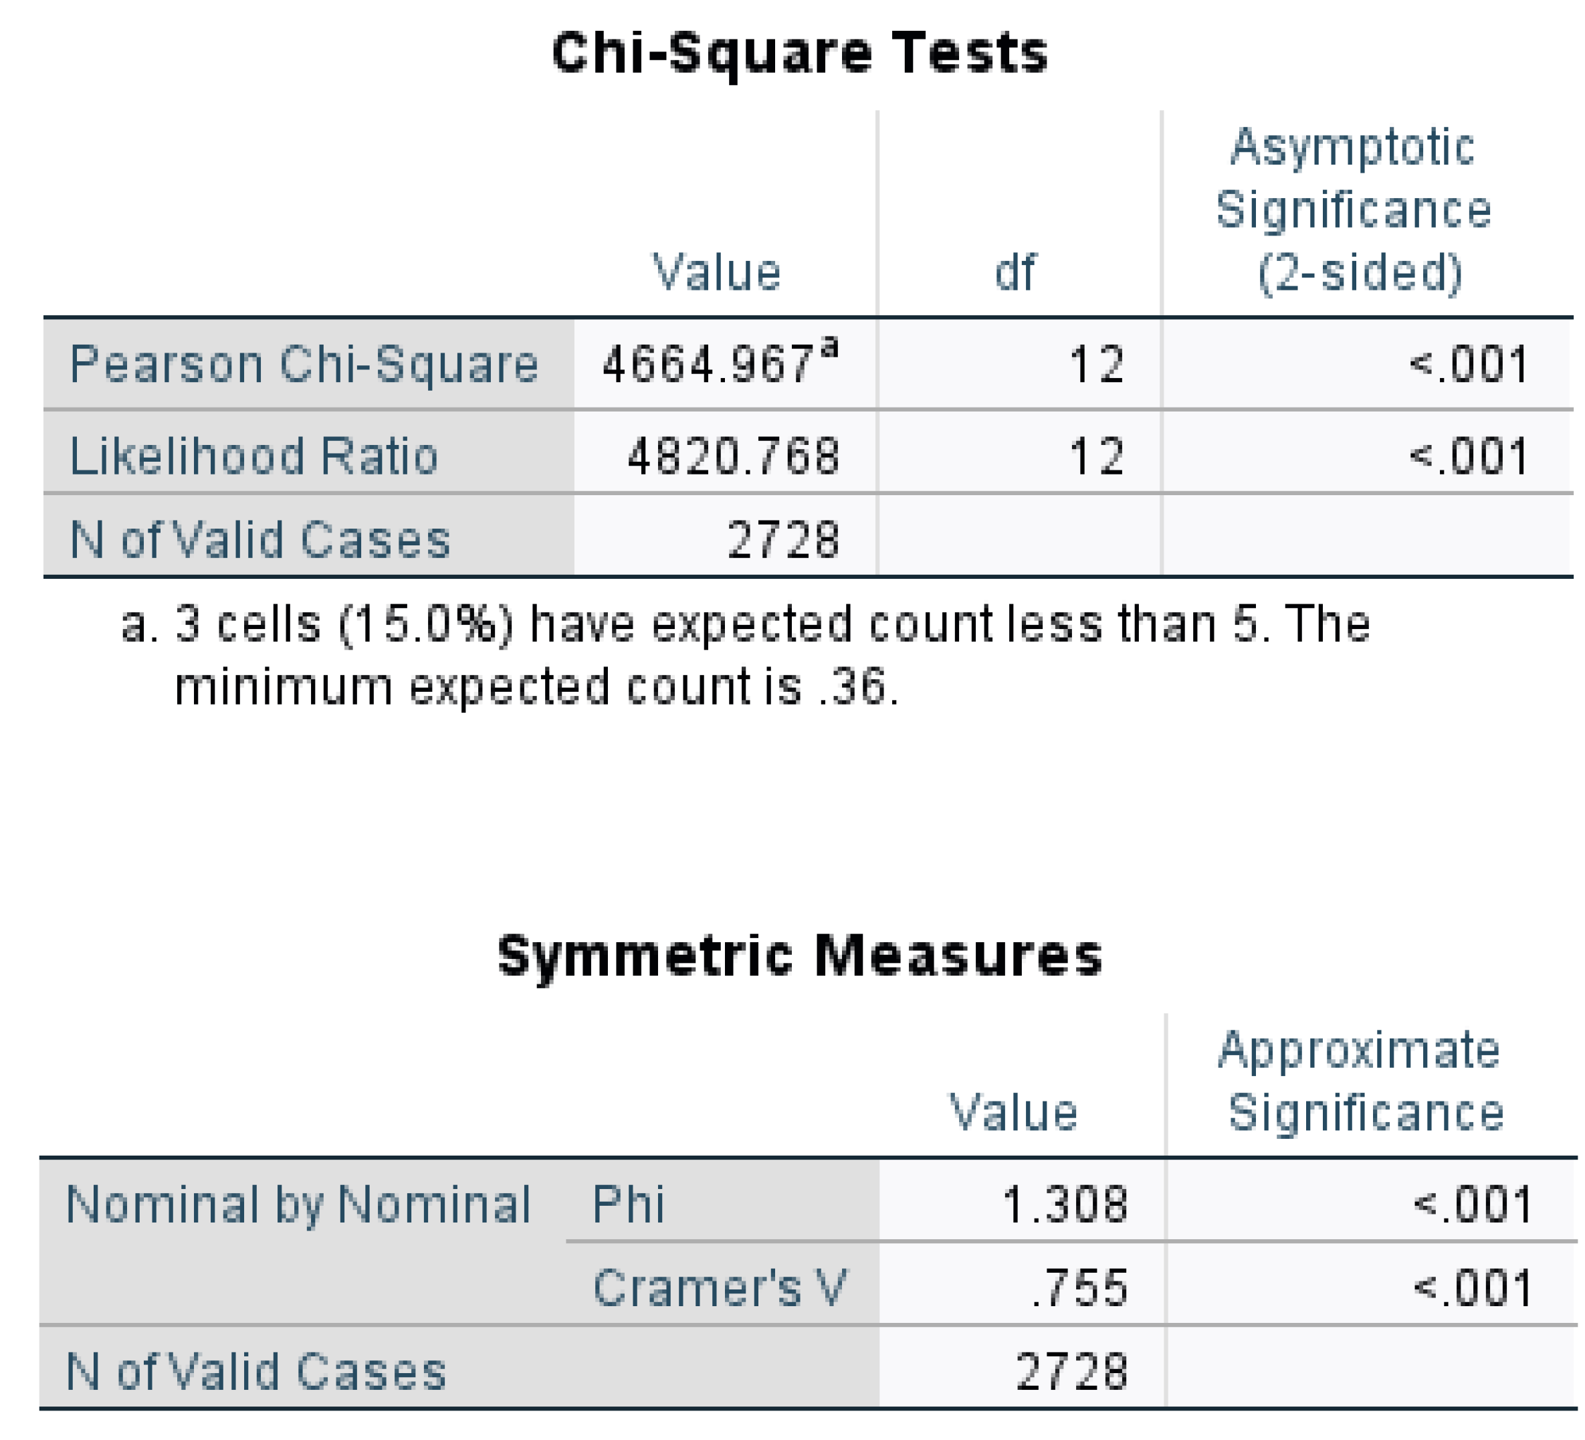Click the Likelihood Ratio value 4820.768

[733, 456]
